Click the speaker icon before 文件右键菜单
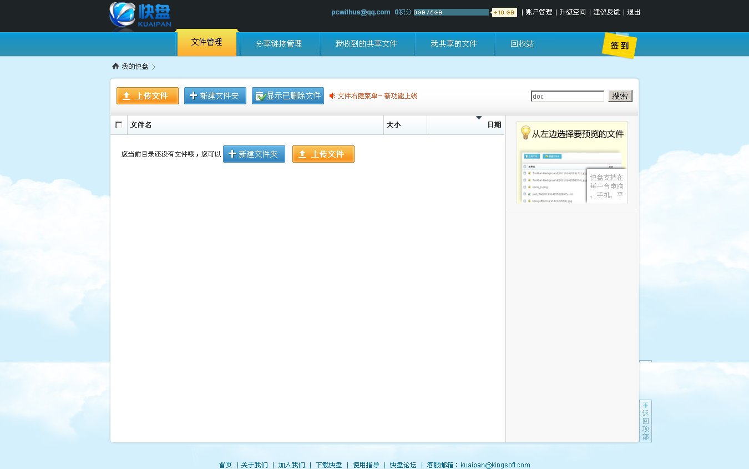This screenshot has width=749, height=469. coord(332,96)
